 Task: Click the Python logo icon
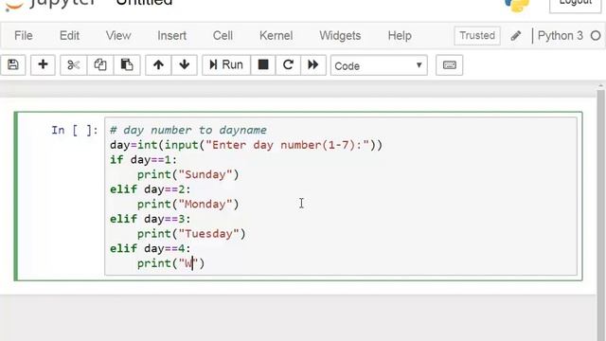click(517, 6)
